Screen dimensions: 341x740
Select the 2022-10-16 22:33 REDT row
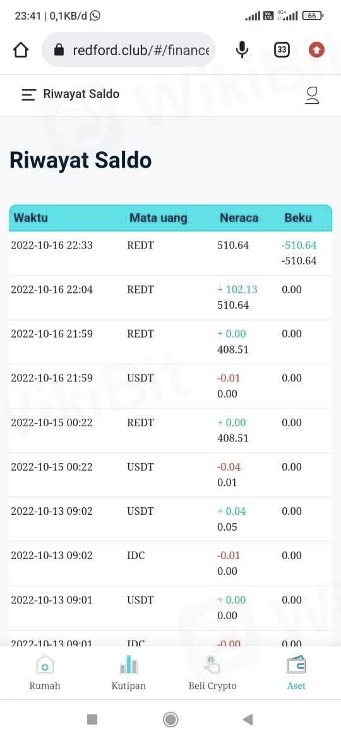170,254
